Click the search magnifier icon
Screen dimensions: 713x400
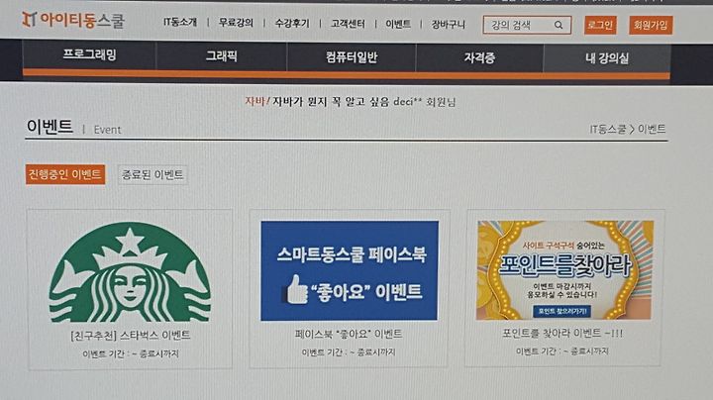pos(559,25)
